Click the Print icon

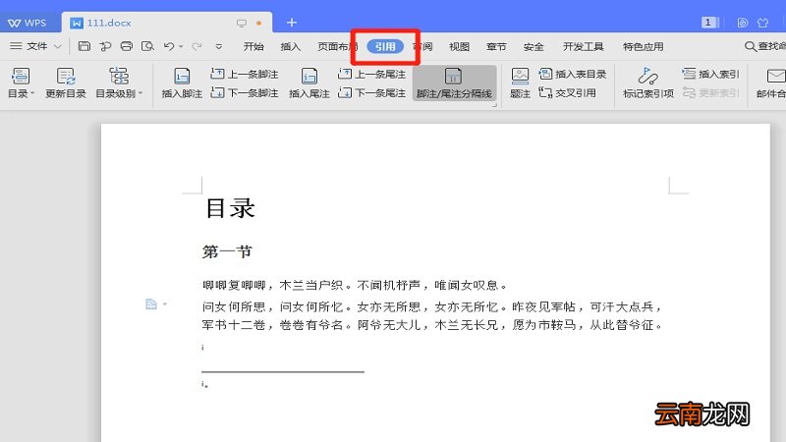pos(127,46)
